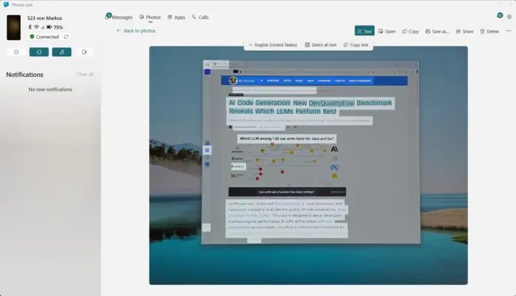This screenshot has width=516, height=296.
Task: Go back to photos
Action: tap(136, 30)
